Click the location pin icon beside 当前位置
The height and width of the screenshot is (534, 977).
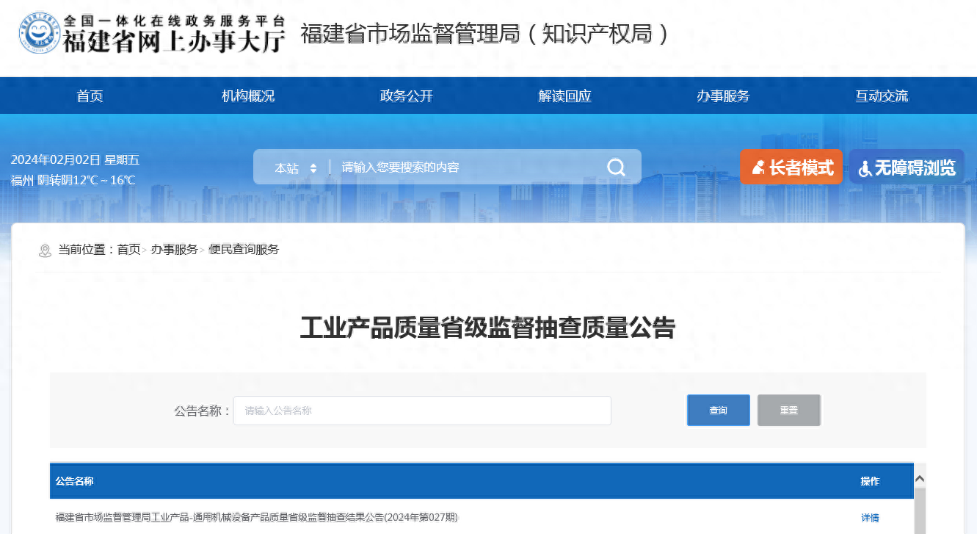coord(45,250)
